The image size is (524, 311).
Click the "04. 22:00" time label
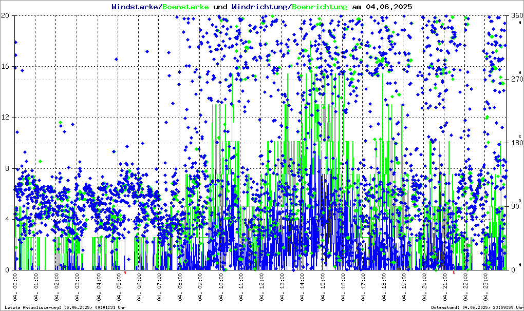point(465,287)
